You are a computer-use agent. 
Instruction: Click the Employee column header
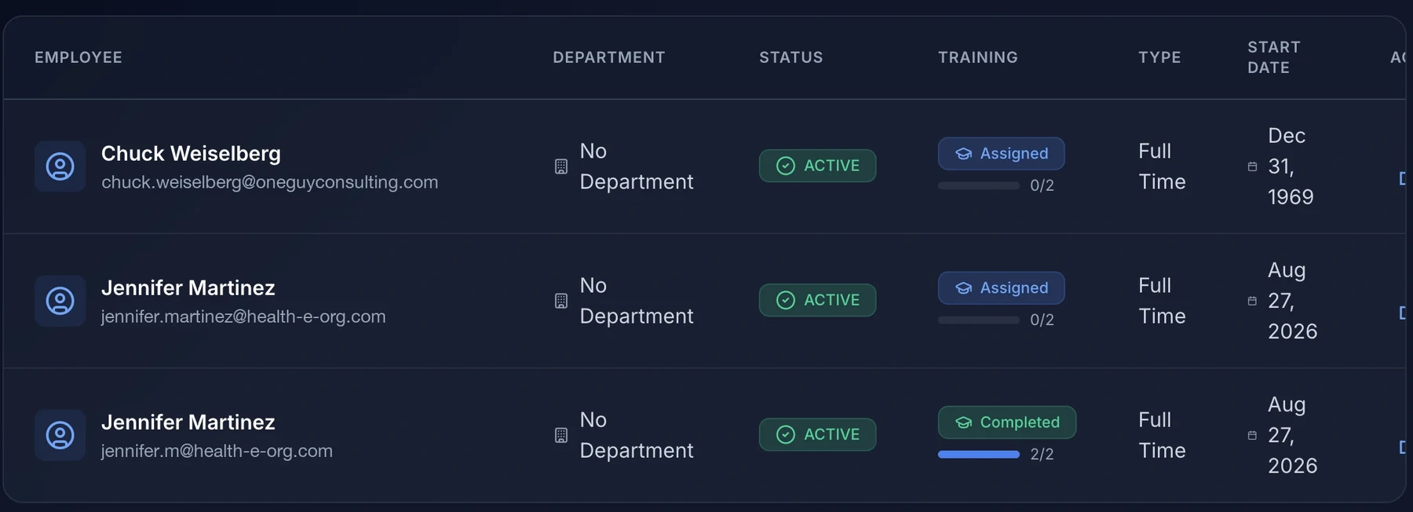78,57
